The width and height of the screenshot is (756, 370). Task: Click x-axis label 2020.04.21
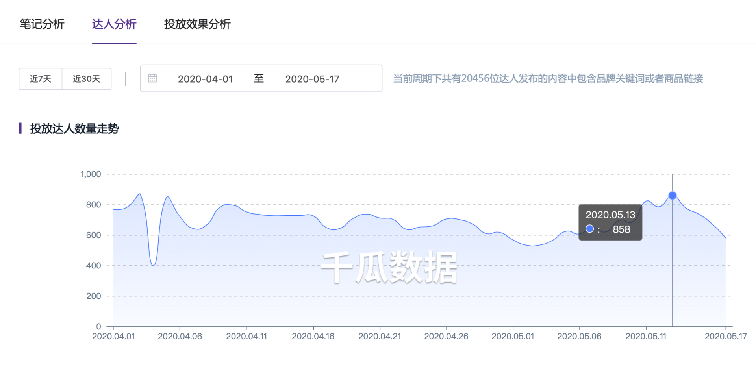(380, 336)
